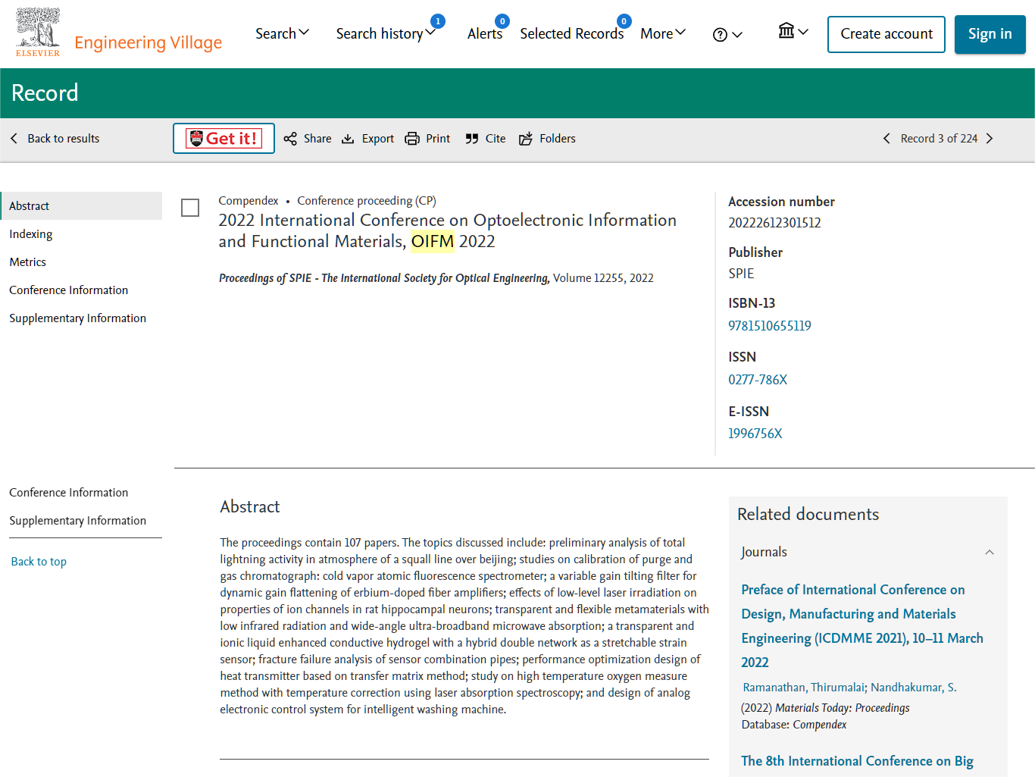The width and height of the screenshot is (1035, 777).
Task: Click the accession number 20222612301512
Action: (774, 223)
